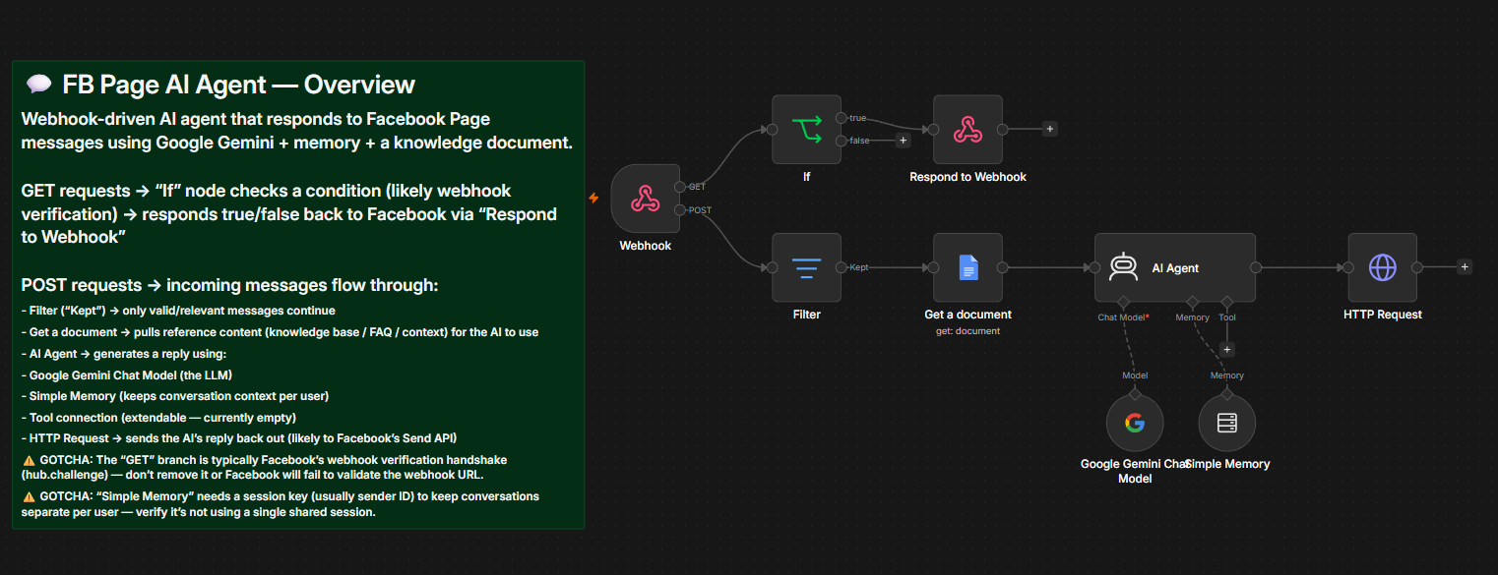Click the first GOTCHA warning about GET branch

(267, 467)
